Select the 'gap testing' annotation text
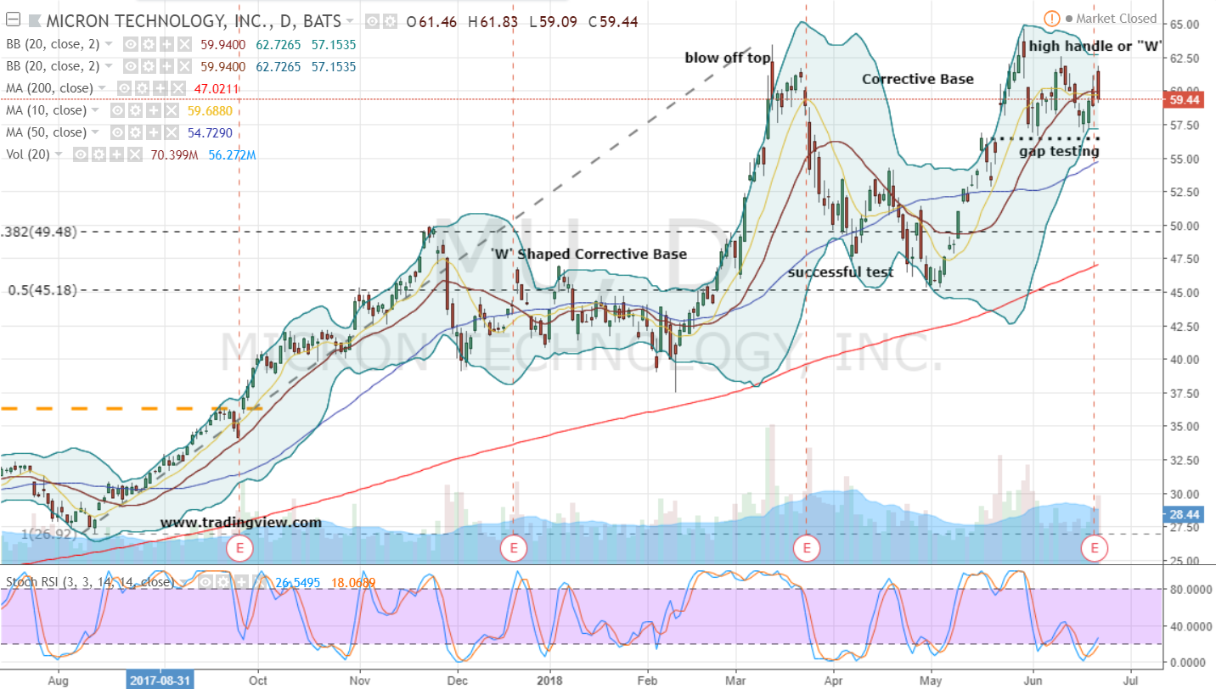This screenshot has height=689, width=1216. pyautogui.click(x=1059, y=151)
